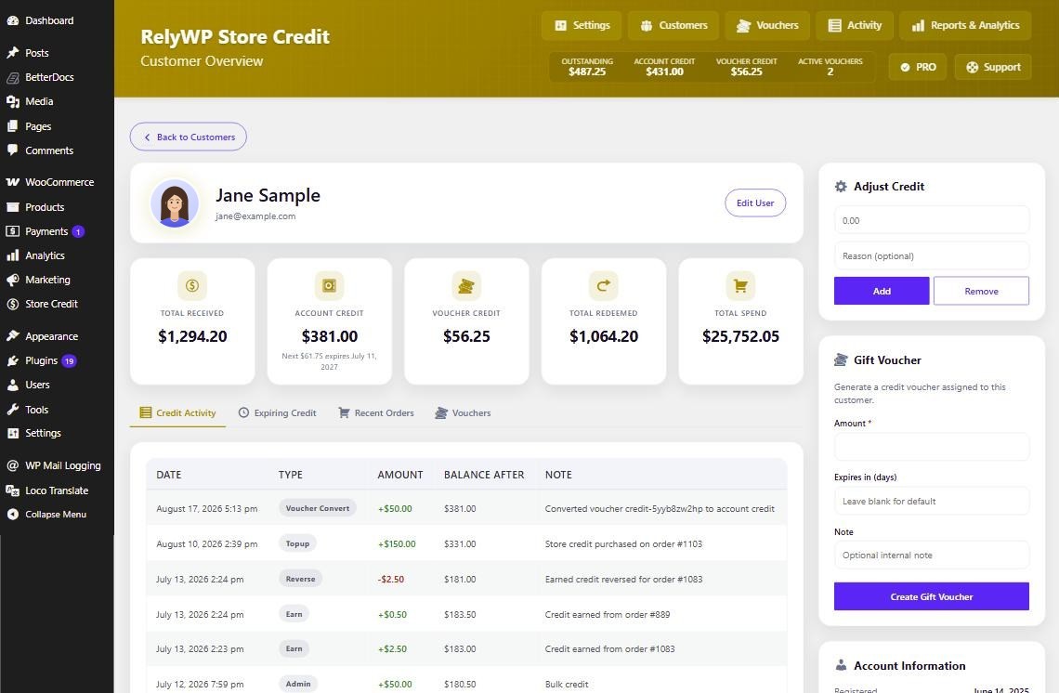Click the Payments dollar icon
Viewport: 1059px width, 693px height.
pyautogui.click(x=12, y=231)
